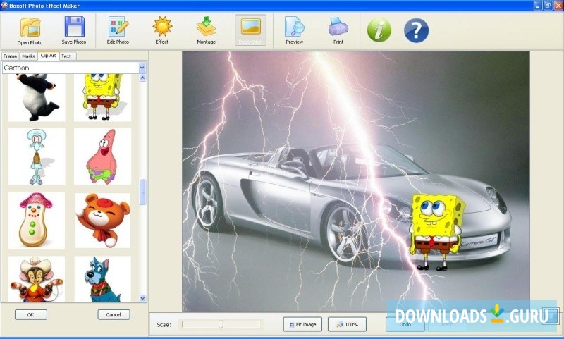
Task: Launch the Edit Photo tool
Action: (118, 30)
